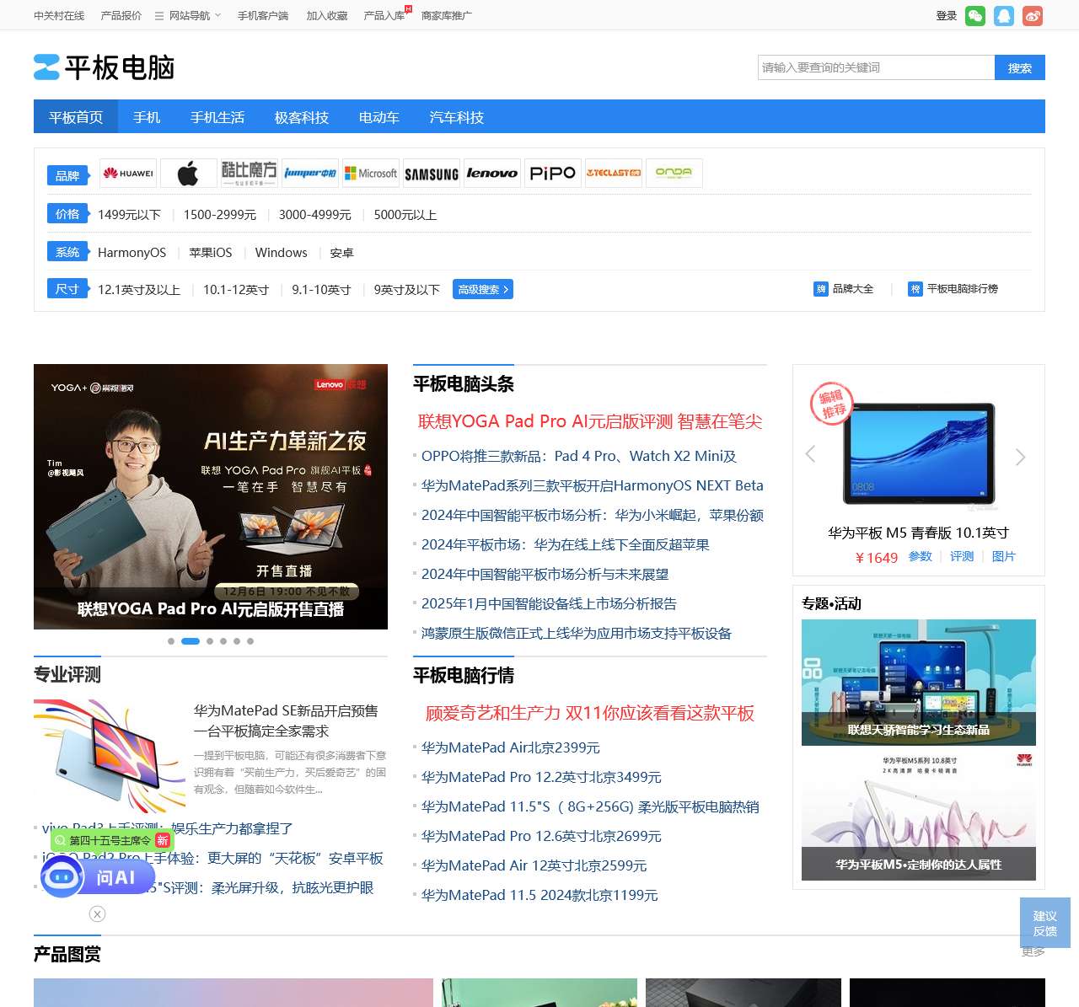Filter by 安卓 system
This screenshot has height=1007, width=1079.
[x=342, y=253]
